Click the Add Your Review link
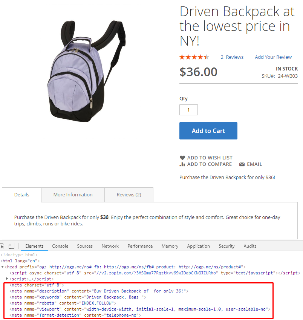The width and height of the screenshot is (303, 320). (x=273, y=57)
